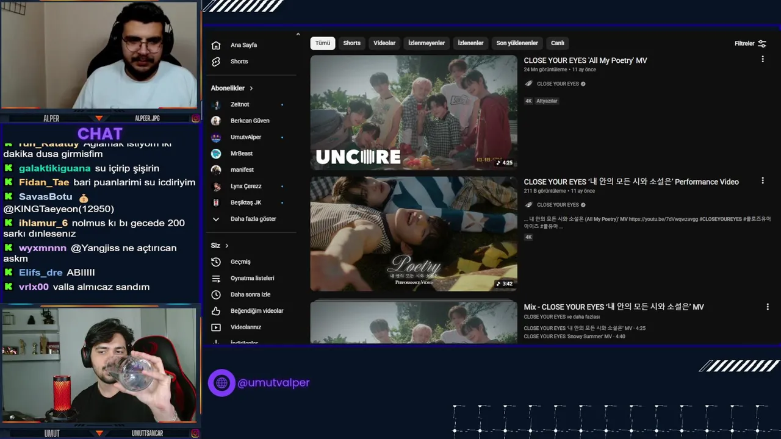Click chat username SavasBotu
Viewport: 781px width, 439px height.
[x=45, y=197]
